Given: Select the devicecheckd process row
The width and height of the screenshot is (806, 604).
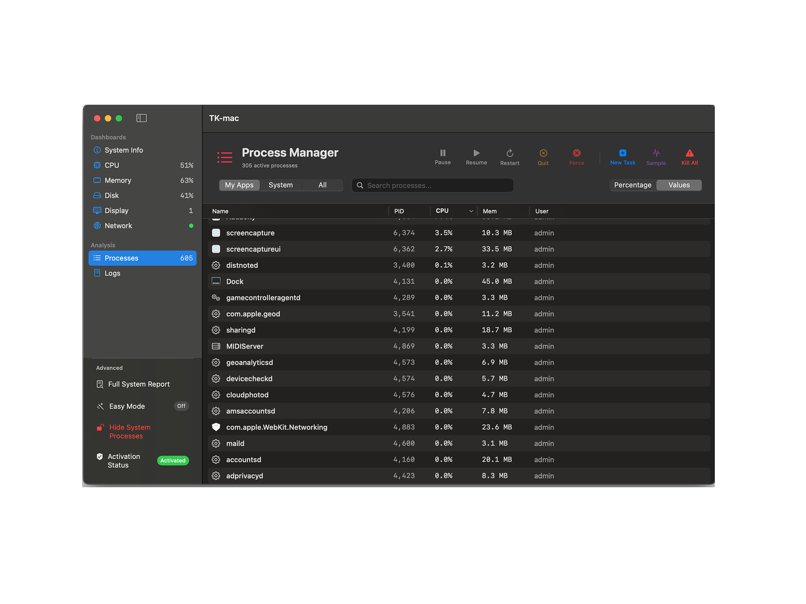Looking at the screenshot, I should (x=459, y=379).
